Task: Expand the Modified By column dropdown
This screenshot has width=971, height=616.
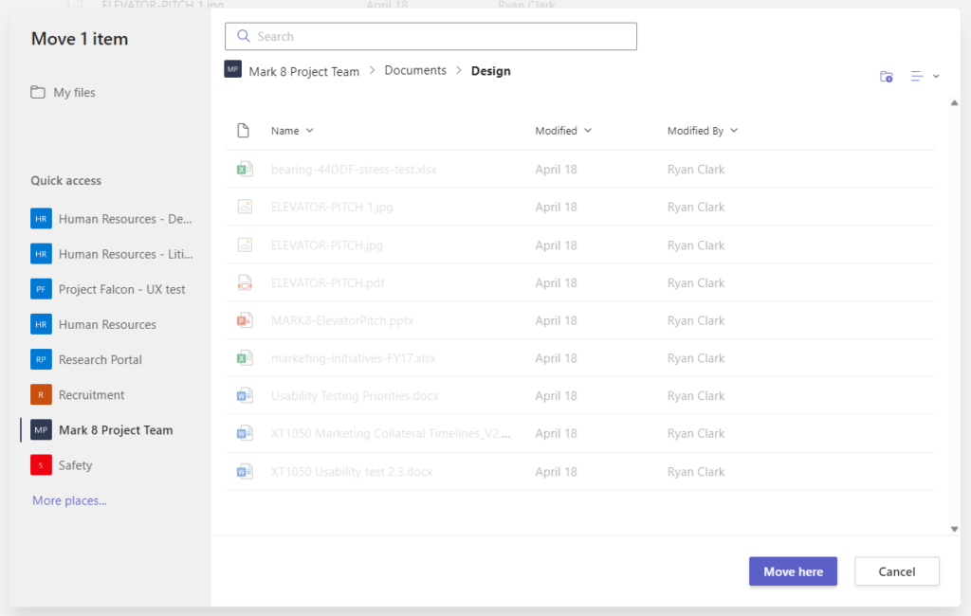Action: click(x=734, y=131)
